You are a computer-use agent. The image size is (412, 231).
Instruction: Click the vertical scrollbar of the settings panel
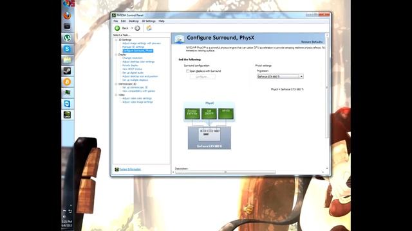coord(327,87)
